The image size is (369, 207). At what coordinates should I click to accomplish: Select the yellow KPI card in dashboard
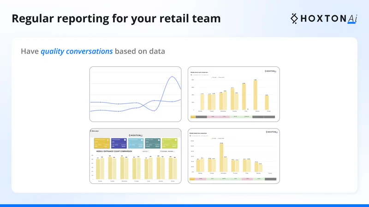pyautogui.click(x=102, y=143)
